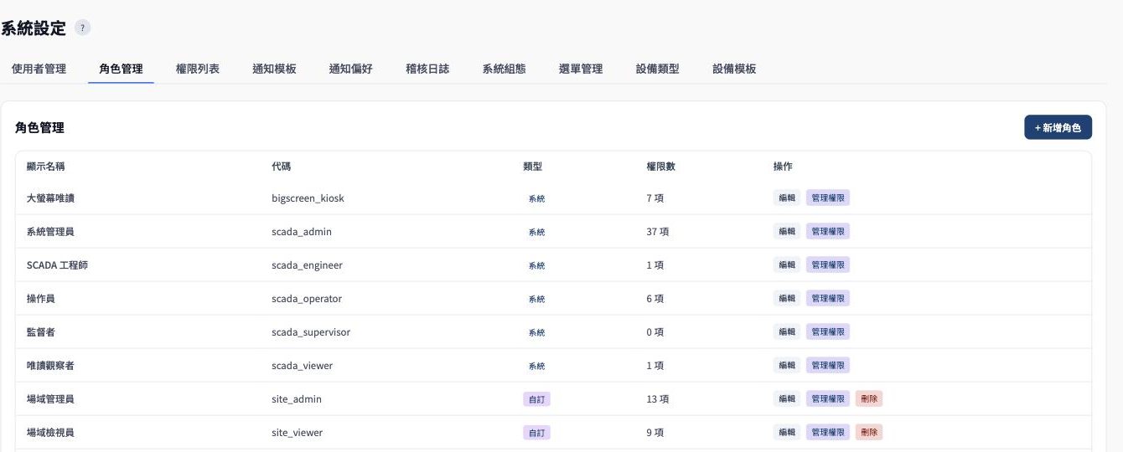Select the 系統管理員 role name
The image size is (1123, 452).
(50, 232)
